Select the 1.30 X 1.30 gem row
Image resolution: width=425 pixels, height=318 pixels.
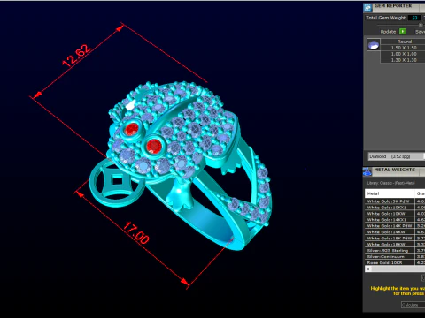pyautogui.click(x=403, y=60)
